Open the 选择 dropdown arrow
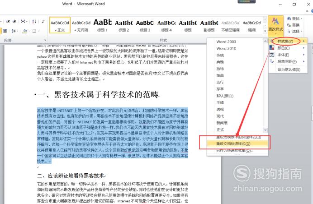 (x=301, y=31)
